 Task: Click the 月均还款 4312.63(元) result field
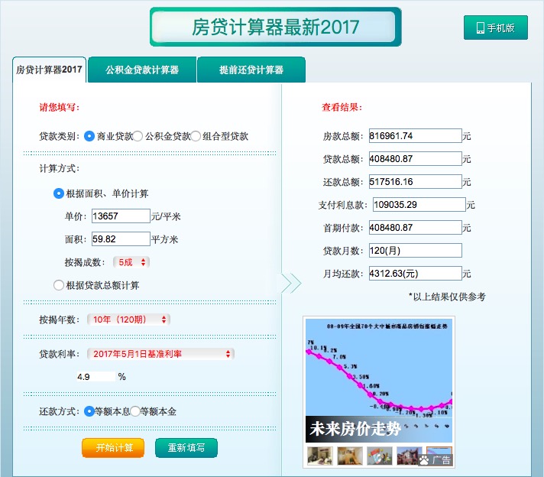click(416, 273)
